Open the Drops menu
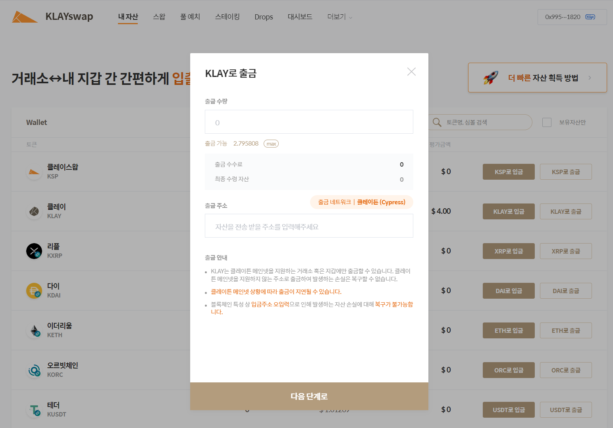This screenshot has width=613, height=428. tap(264, 17)
